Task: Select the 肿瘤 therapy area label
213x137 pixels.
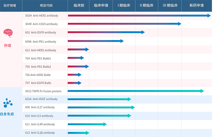Action: coord(8,45)
